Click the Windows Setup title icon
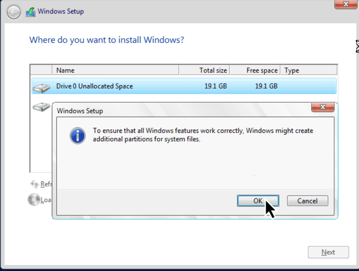The image size is (359, 271). pos(31,12)
